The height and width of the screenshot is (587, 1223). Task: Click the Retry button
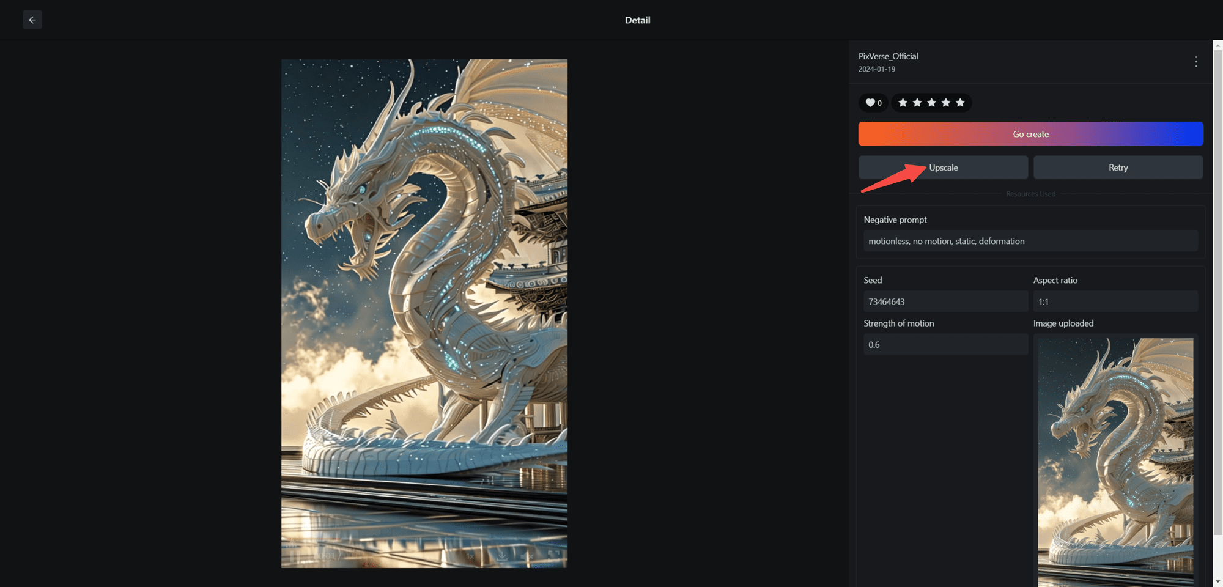[1118, 168]
